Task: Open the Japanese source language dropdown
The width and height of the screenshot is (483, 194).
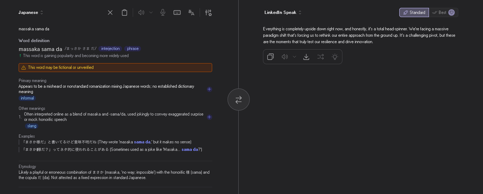Action: 31,12
